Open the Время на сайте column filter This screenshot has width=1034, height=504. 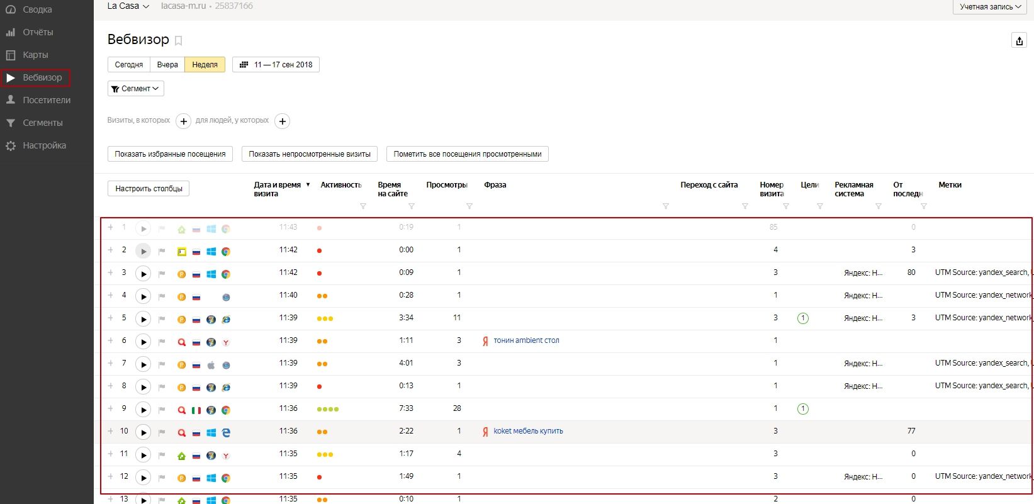pyautogui.click(x=412, y=206)
